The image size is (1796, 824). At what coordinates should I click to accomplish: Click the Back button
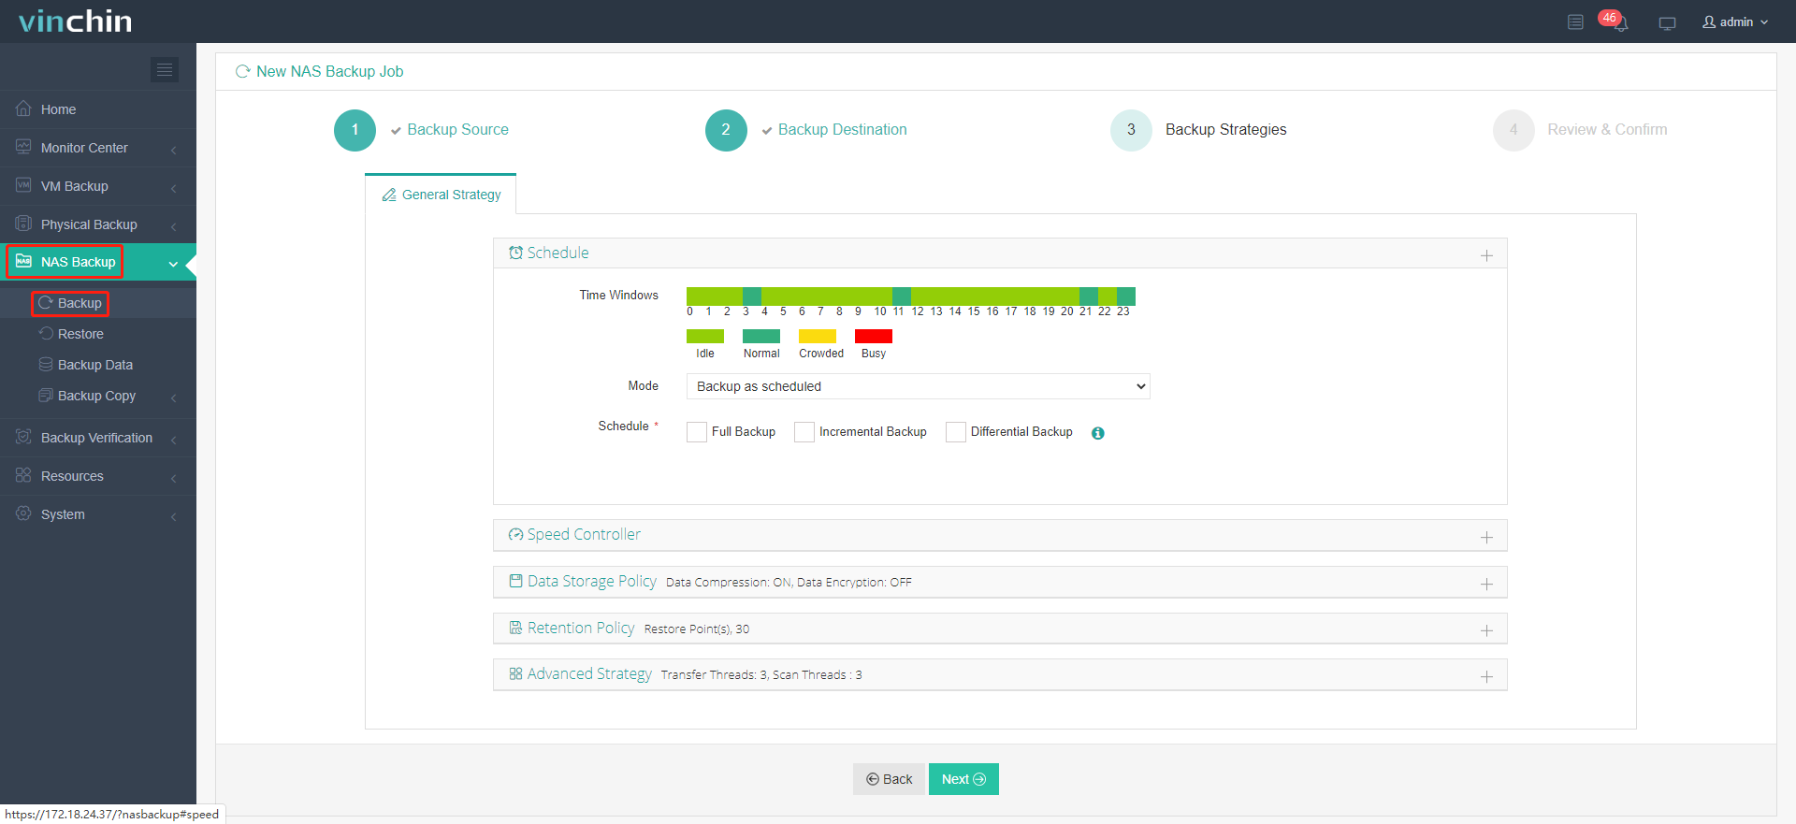click(889, 779)
